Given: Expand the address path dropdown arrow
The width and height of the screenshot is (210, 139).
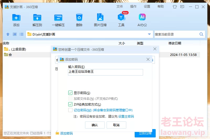Looking at the screenshot, I should click(149, 34).
